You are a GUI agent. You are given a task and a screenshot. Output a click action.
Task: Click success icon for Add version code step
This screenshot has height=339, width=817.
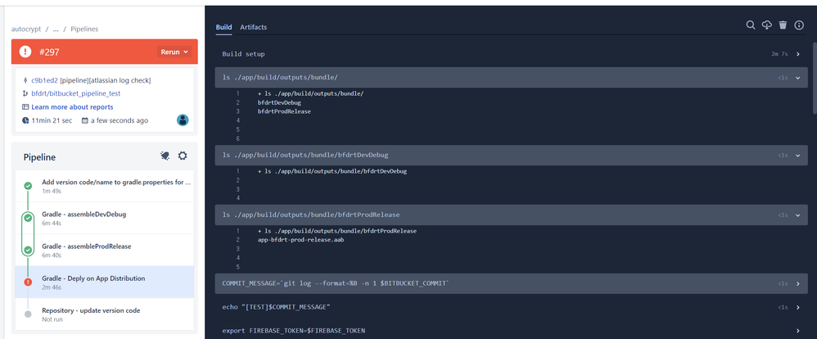(28, 186)
